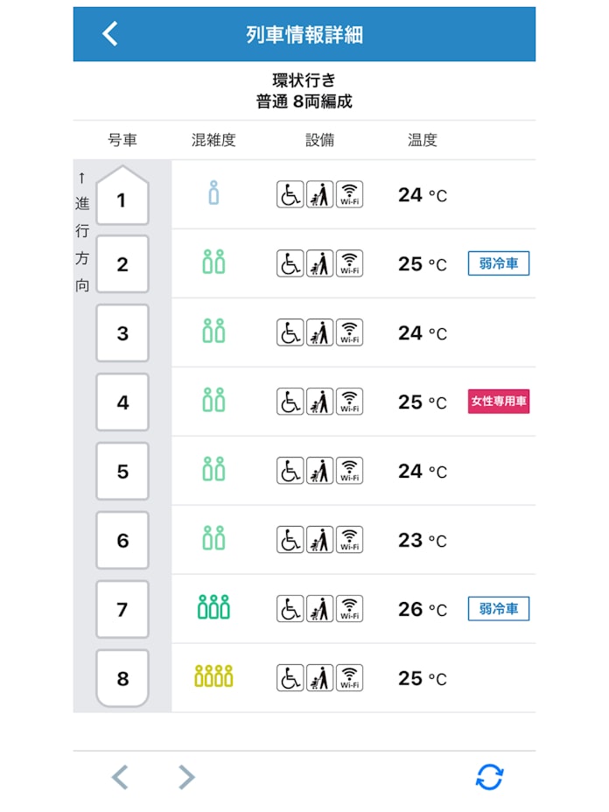Click Wi-Fi icon for car 6
609x812 pixels.
click(350, 540)
